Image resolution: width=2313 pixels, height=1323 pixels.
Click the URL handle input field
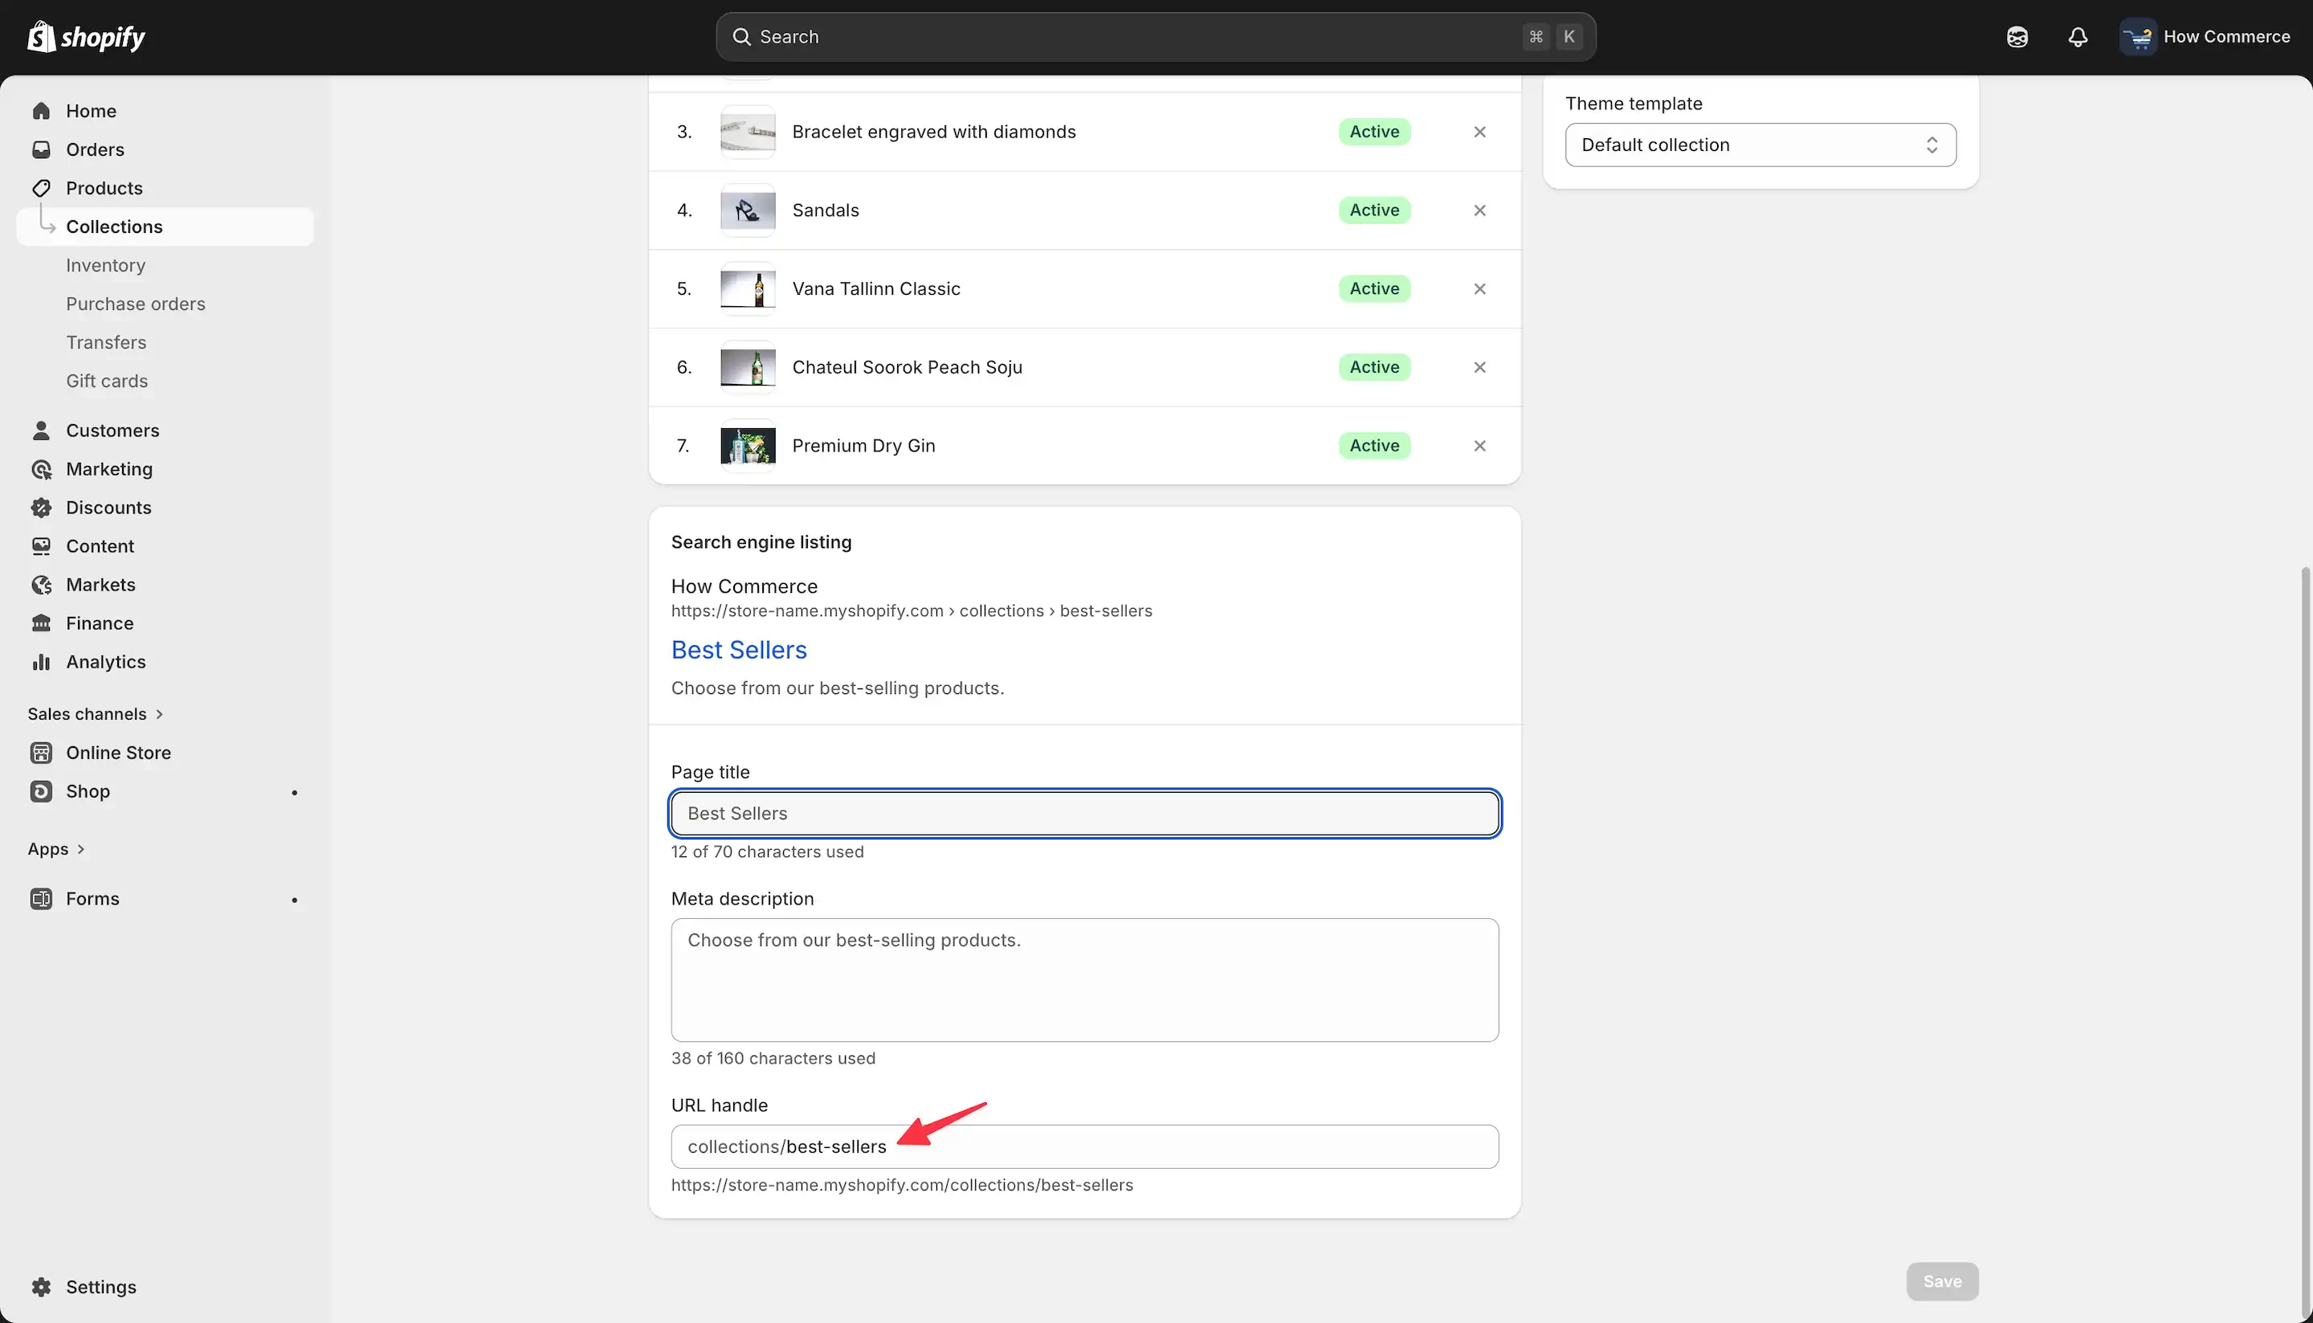[1085, 1147]
